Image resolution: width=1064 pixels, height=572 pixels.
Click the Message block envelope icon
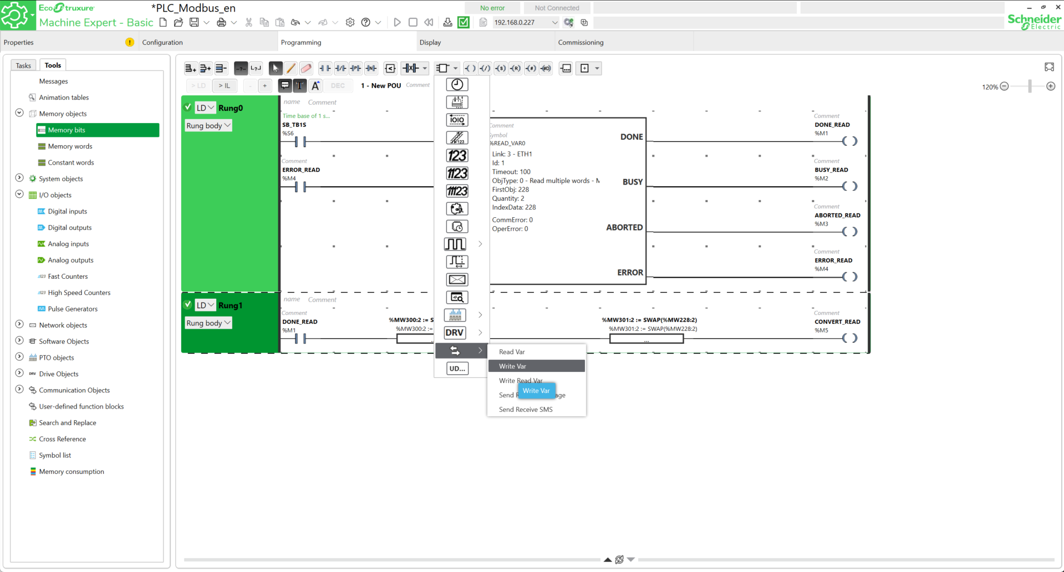pyautogui.click(x=456, y=280)
